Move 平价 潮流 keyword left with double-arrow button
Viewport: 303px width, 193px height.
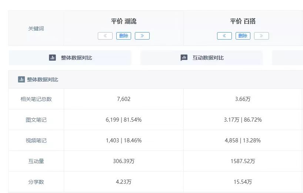105,36
